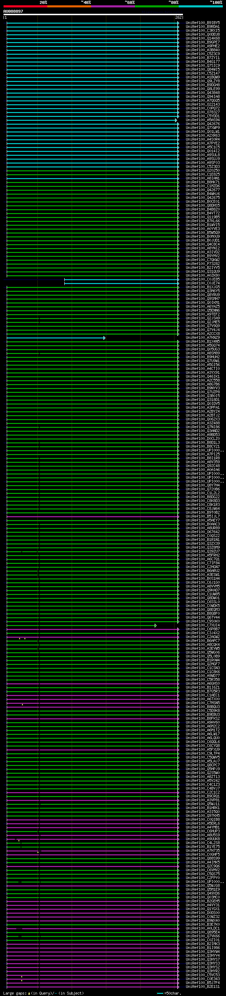Select the UniRef100_A9AV60 label

point(202,723)
